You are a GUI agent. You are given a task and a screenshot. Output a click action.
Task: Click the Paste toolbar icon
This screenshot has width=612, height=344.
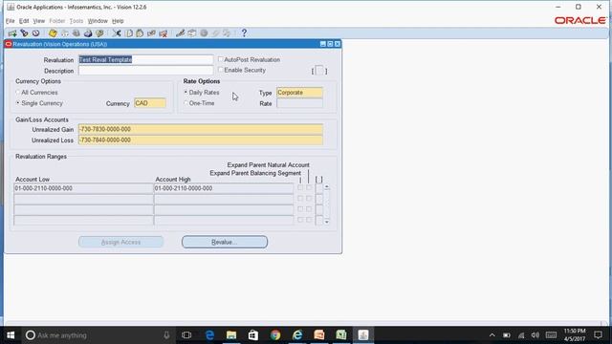[140, 33]
